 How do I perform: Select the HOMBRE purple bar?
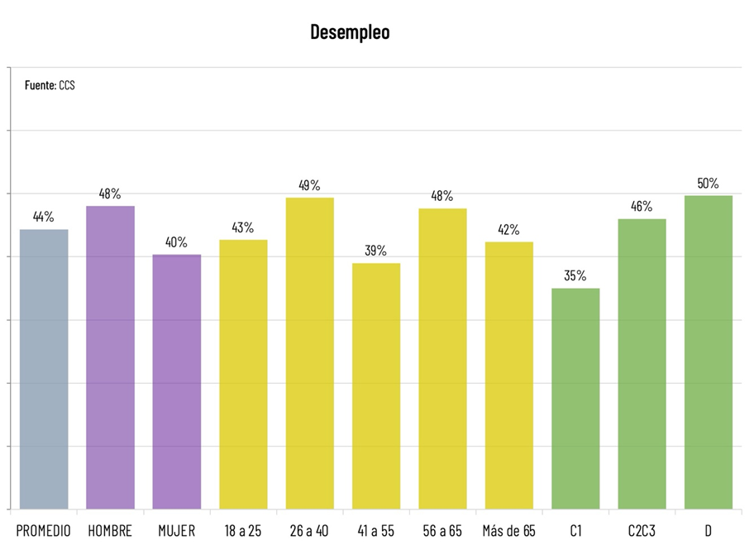(110, 357)
